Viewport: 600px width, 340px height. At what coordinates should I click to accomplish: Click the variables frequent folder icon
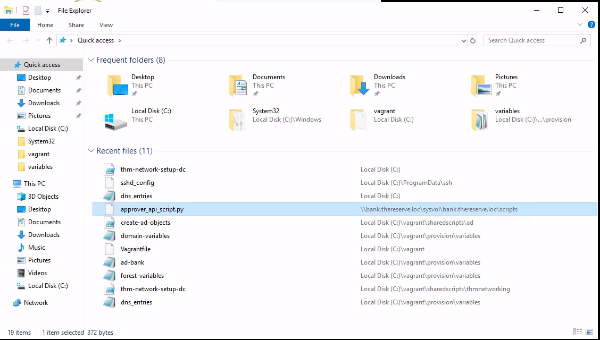479,120
